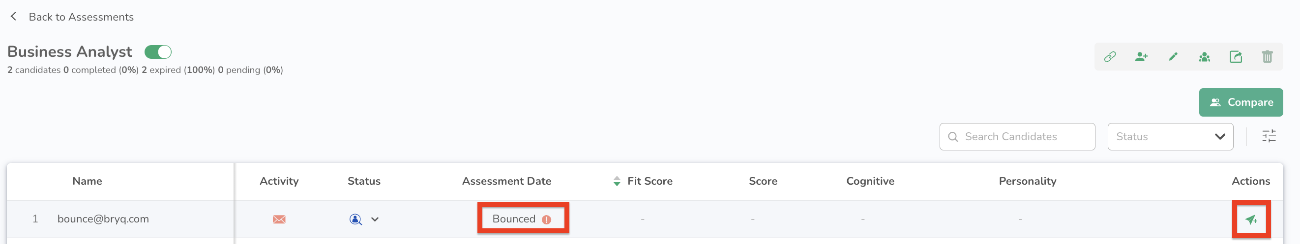Click the Bounced warning exclamation icon

[546, 220]
